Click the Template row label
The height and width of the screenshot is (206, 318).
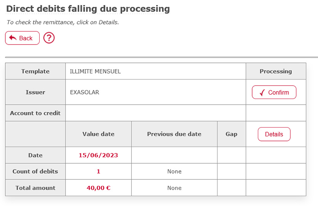tap(35, 71)
